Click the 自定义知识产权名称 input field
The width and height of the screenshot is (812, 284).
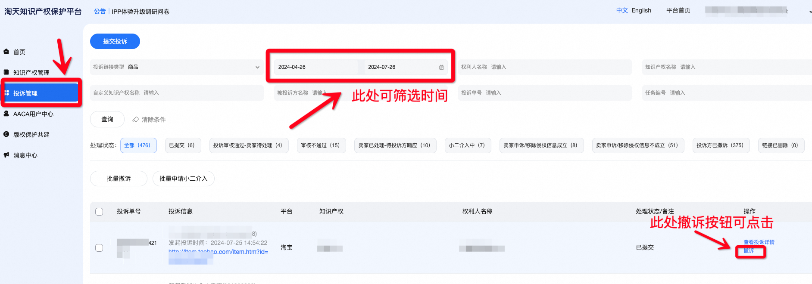click(x=177, y=93)
